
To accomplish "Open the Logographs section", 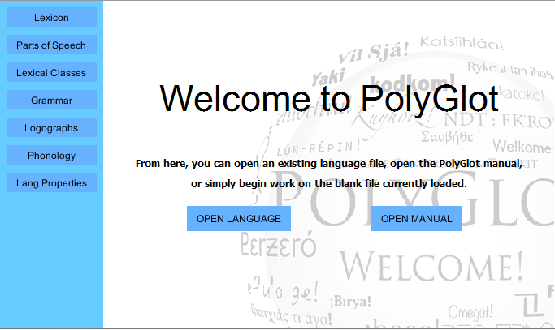I will tap(51, 127).
